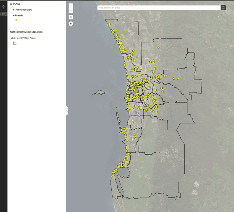Image resolution: width=234 pixels, height=212 pixels.
Task: Select the PLACE legend heading
Action: (17, 4)
